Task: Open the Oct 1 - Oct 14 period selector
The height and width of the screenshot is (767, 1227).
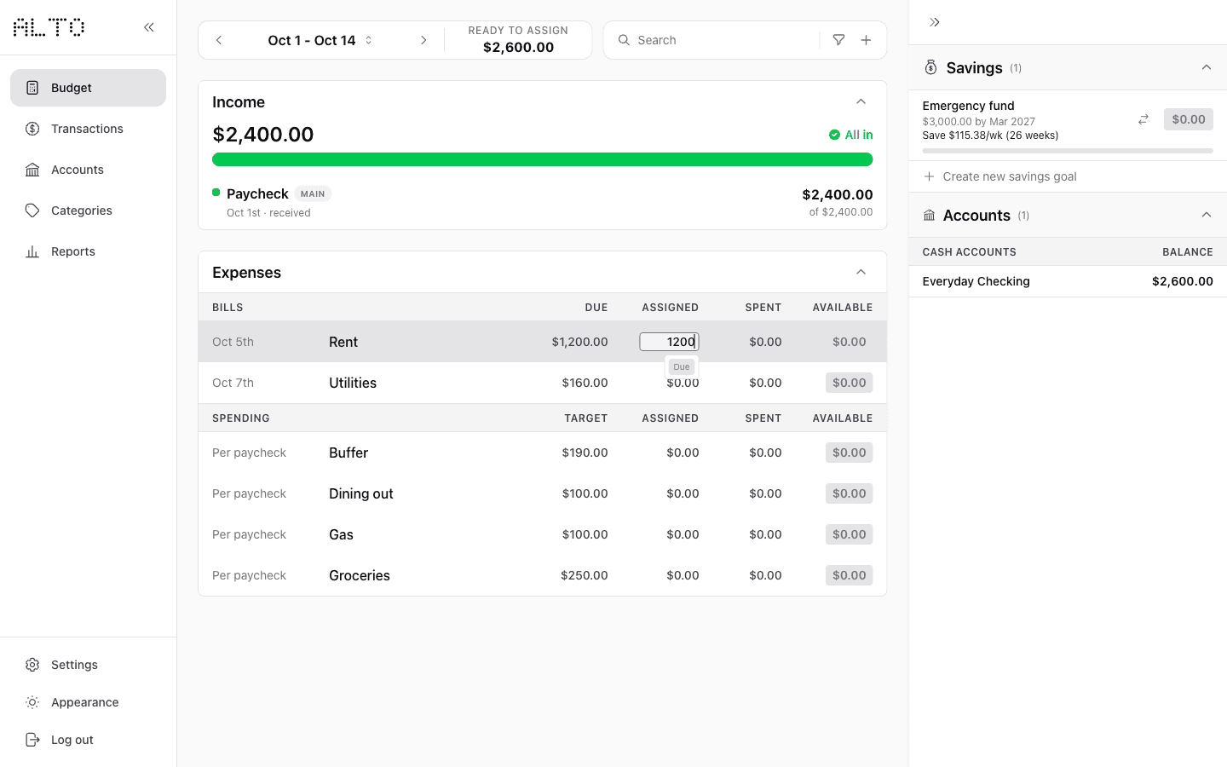Action: click(x=320, y=40)
